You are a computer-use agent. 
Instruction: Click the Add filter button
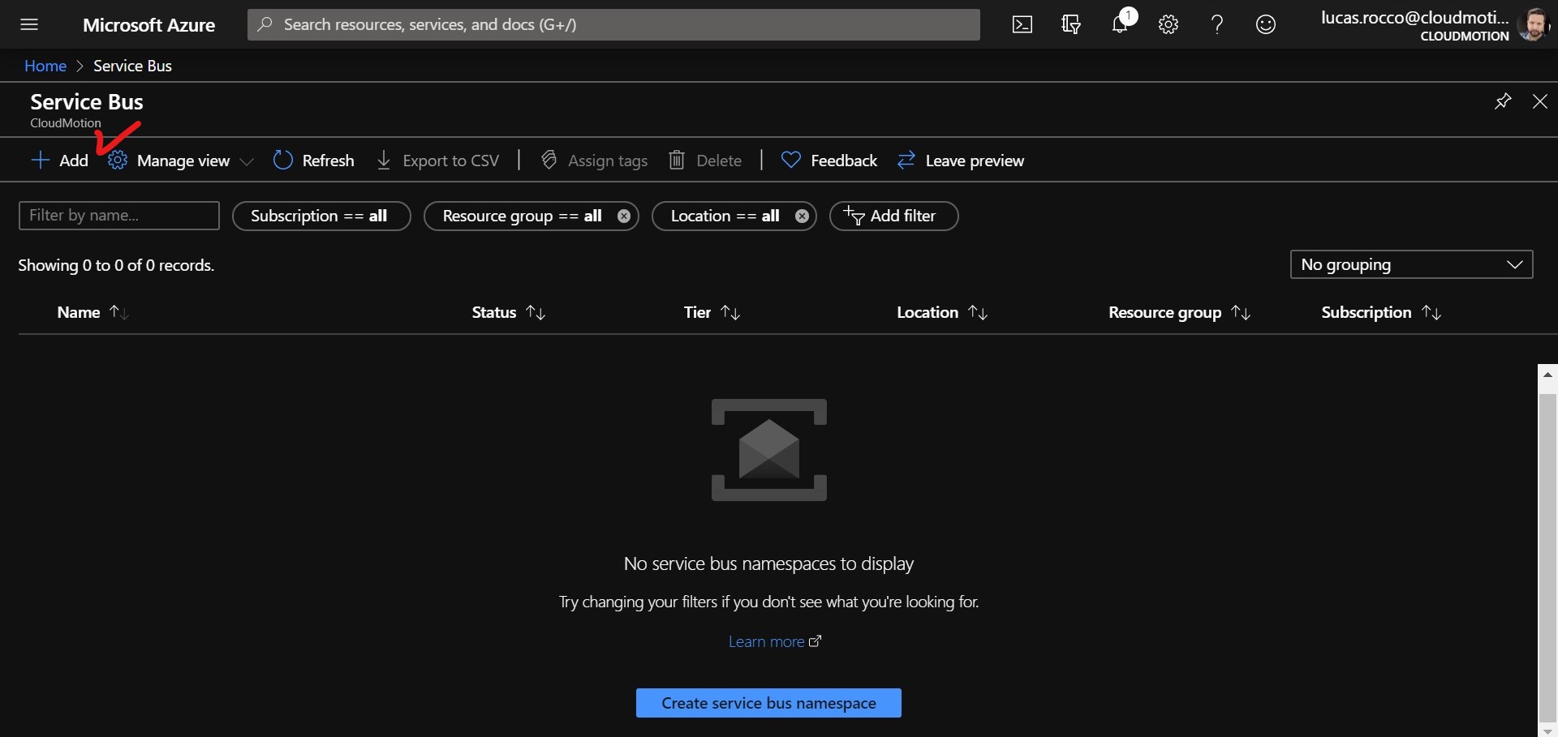pyautogui.click(x=893, y=216)
